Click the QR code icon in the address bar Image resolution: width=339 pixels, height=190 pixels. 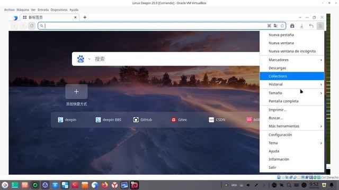(269, 26)
